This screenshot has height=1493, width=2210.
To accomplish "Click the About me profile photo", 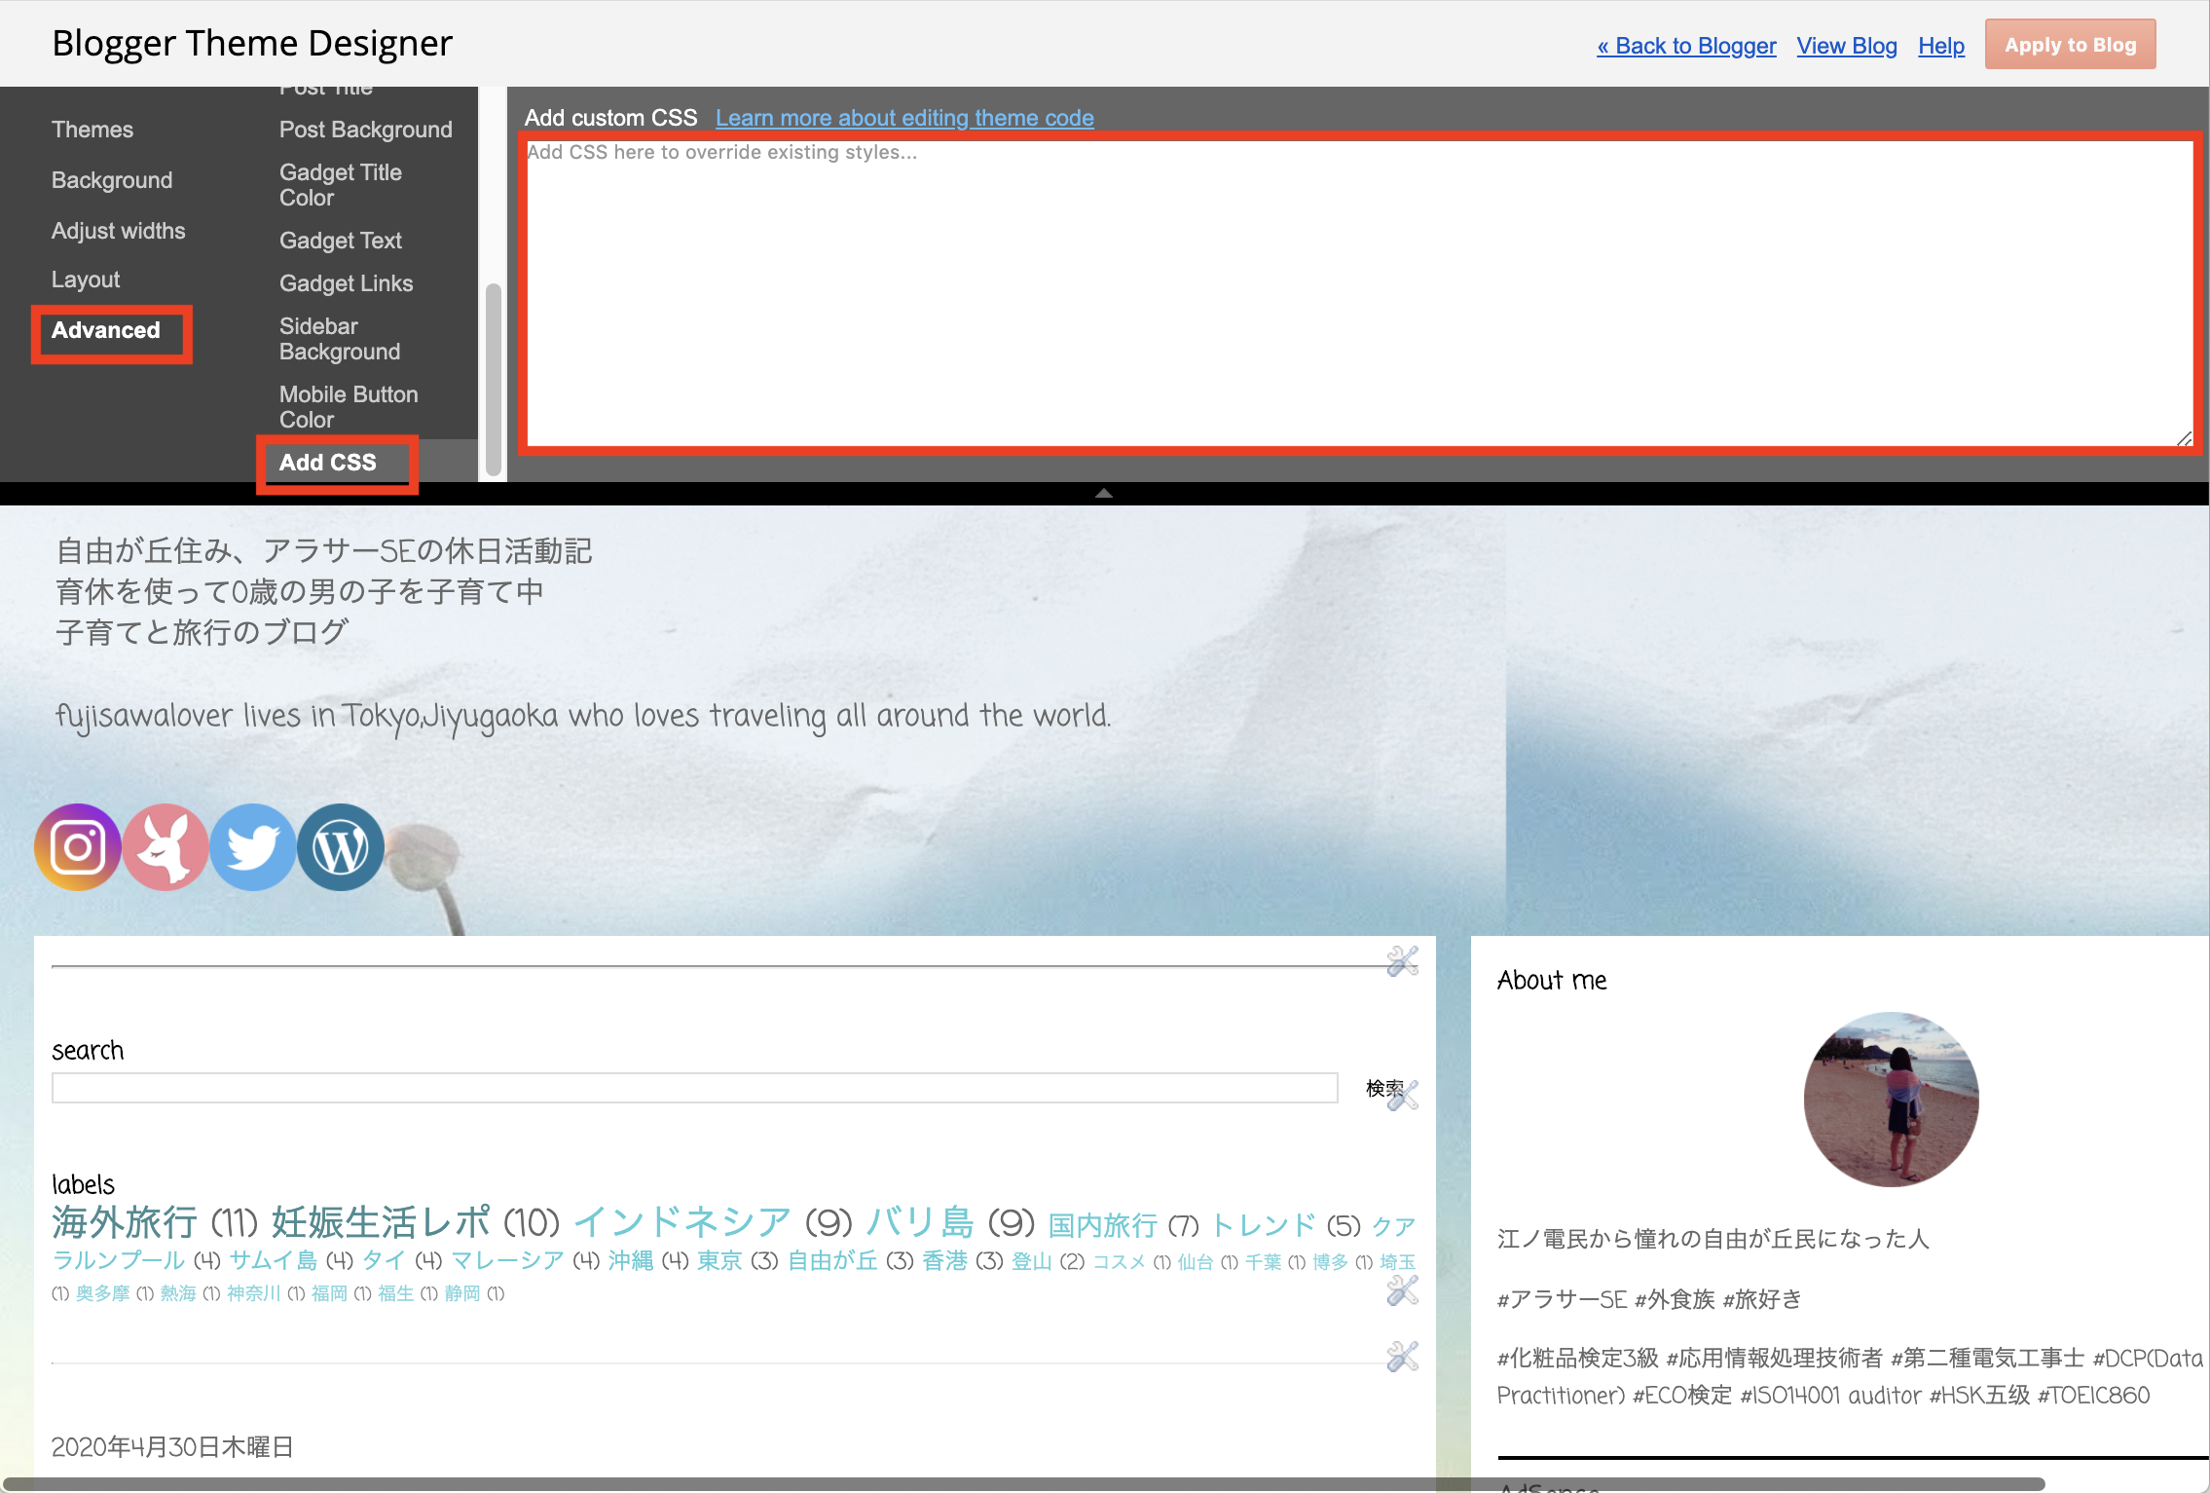I will [1891, 1099].
